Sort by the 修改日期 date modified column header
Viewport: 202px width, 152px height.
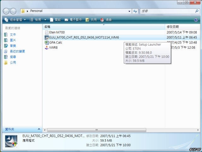click(182, 27)
